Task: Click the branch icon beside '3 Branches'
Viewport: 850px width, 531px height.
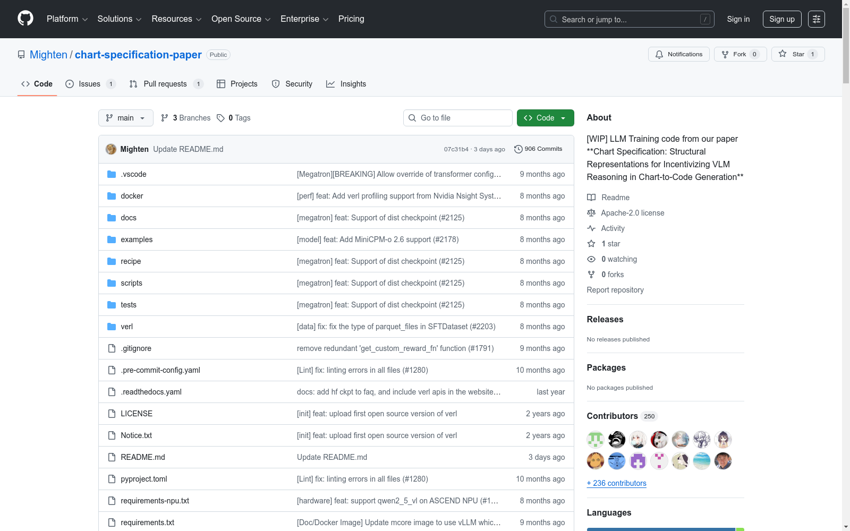Action: [x=165, y=118]
